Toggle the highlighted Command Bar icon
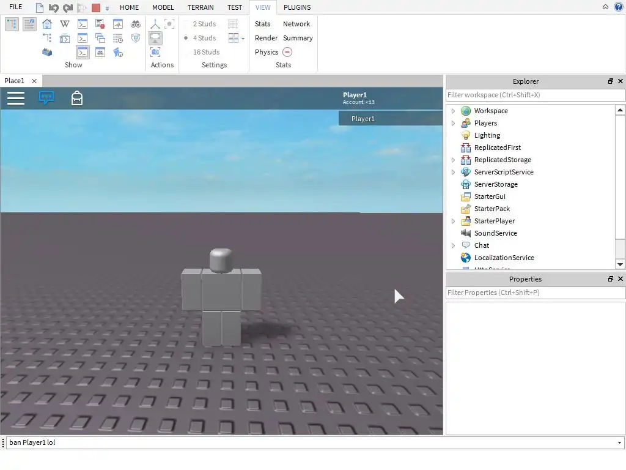The height and width of the screenshot is (470, 626). (x=83, y=52)
